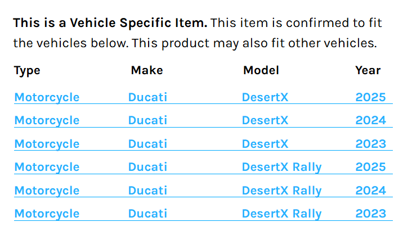The image size is (412, 240).
Task: Open Ducati link in the DesertX 2025 row
Action: (x=147, y=97)
